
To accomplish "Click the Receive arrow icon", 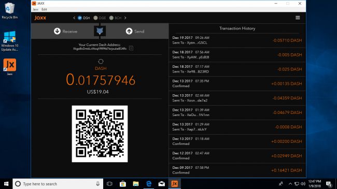I will click(57, 31).
